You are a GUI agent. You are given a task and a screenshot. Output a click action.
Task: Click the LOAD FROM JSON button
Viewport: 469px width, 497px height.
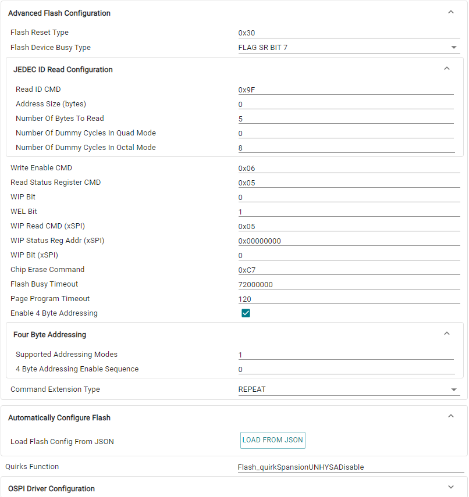(272, 440)
